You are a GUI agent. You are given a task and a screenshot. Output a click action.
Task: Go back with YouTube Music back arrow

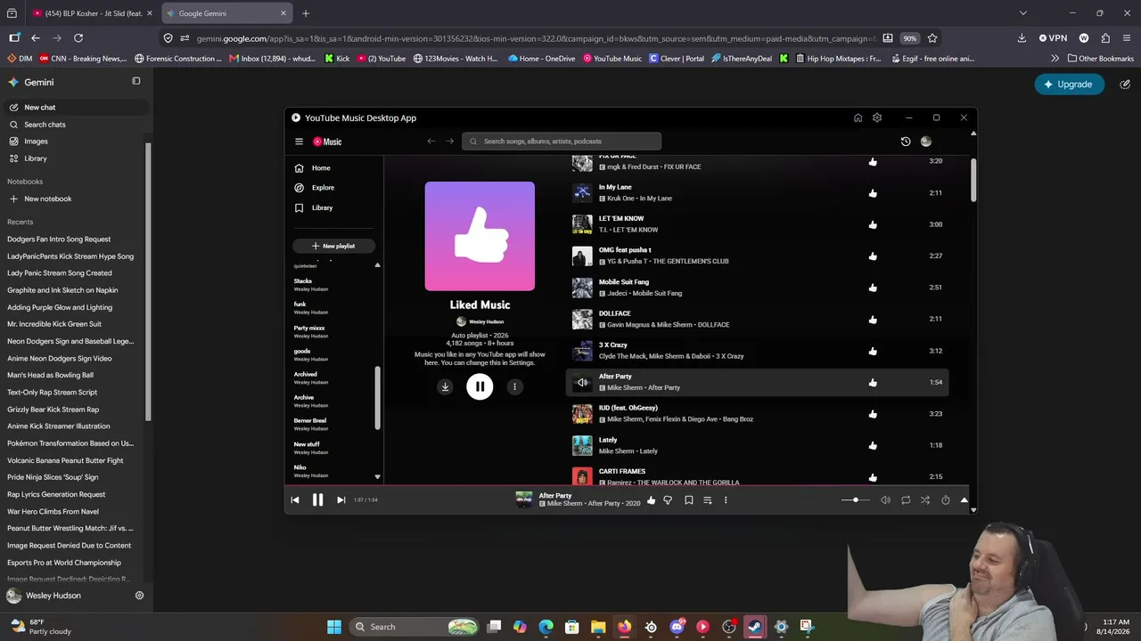(431, 141)
